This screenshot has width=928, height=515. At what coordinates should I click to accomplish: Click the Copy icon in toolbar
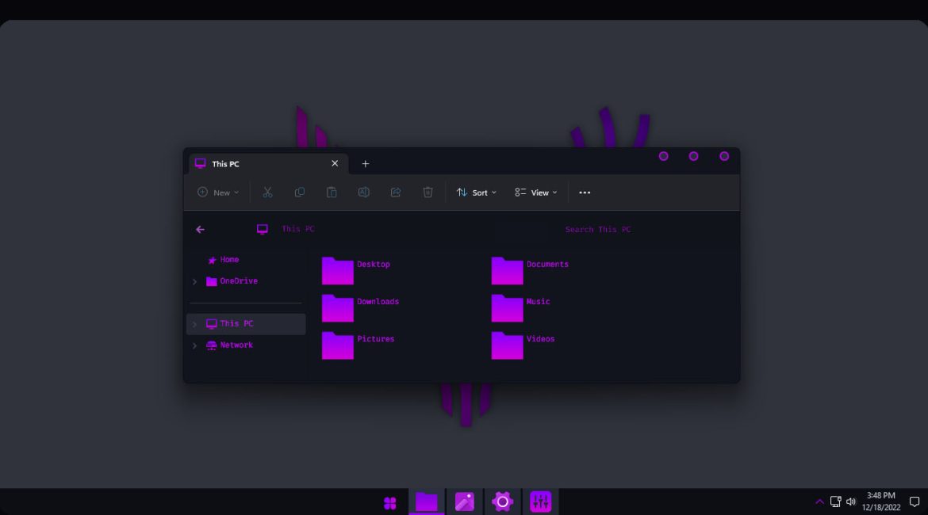click(300, 193)
